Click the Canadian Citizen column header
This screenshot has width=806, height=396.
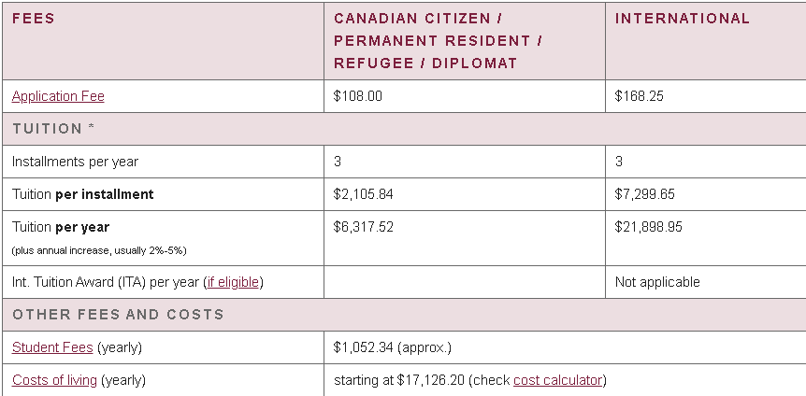(x=438, y=41)
